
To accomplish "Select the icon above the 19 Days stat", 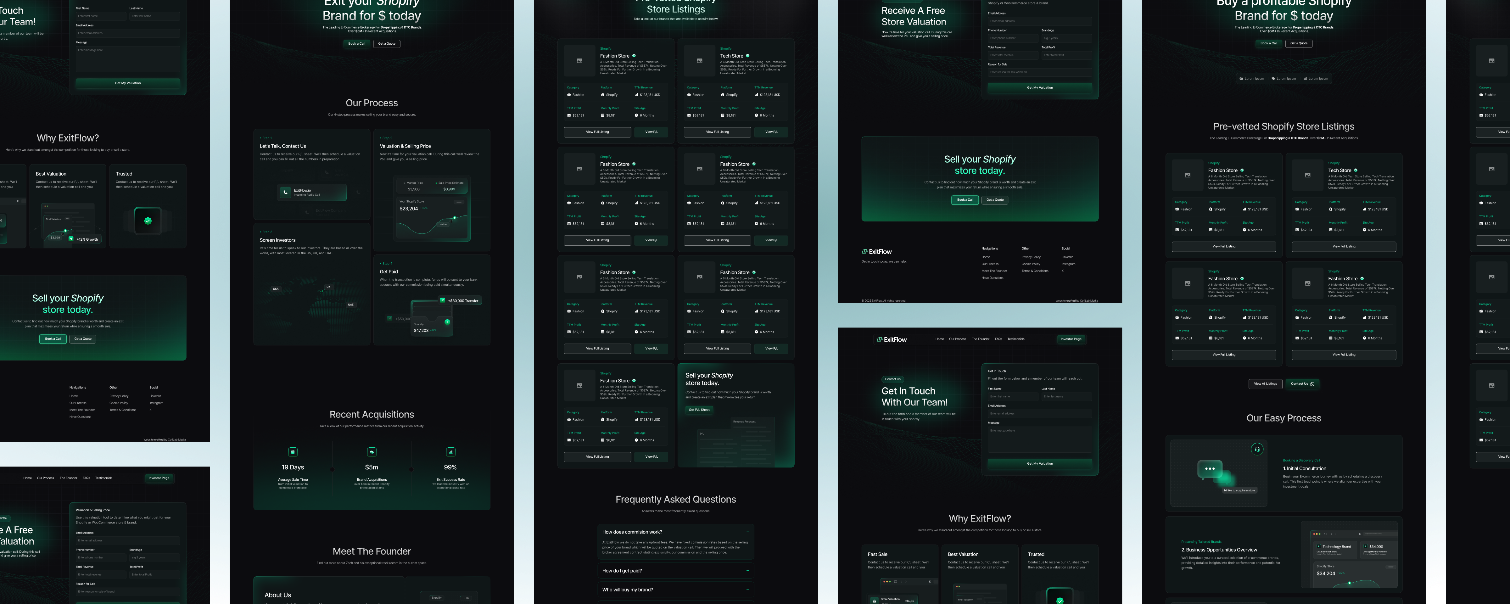I will pos(293,452).
